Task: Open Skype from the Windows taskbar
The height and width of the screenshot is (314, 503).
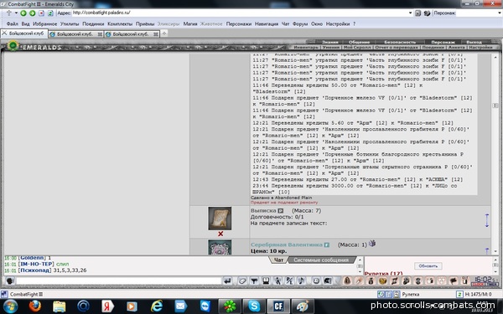Action: click(254, 306)
